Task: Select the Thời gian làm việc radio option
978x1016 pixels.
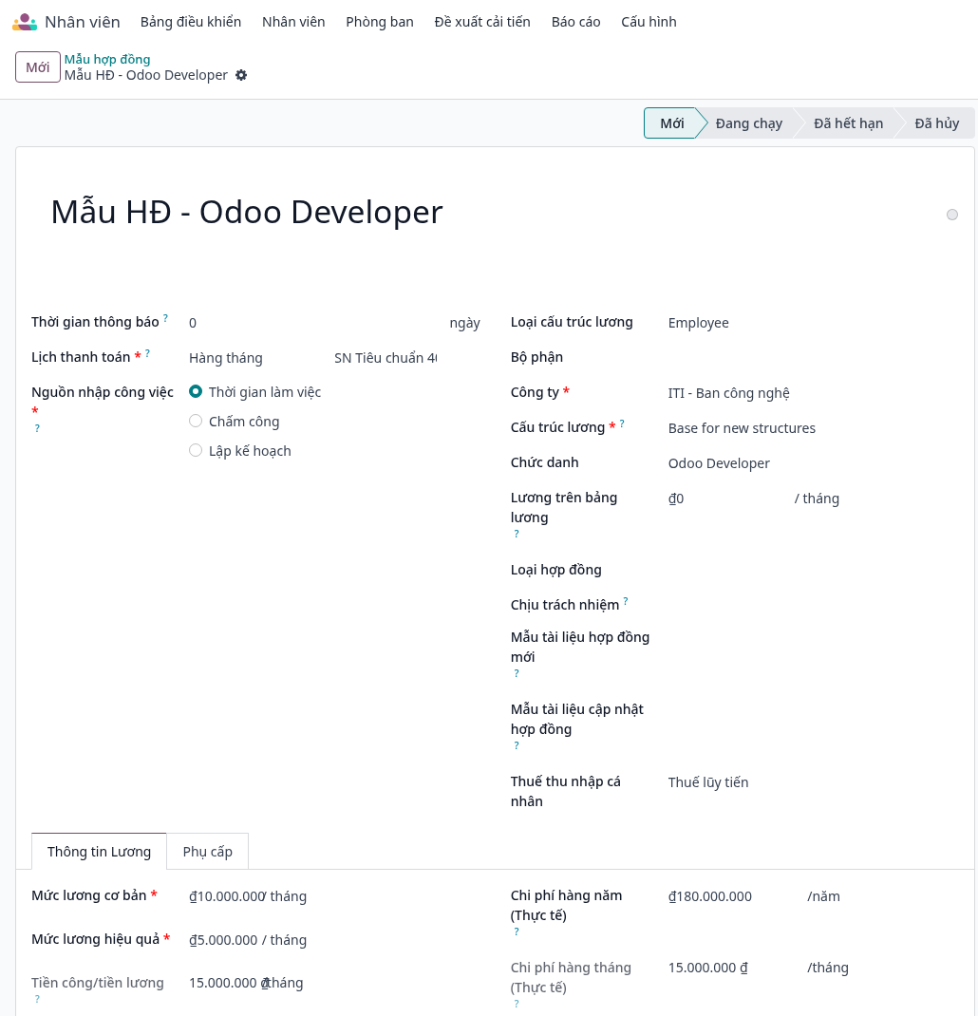Action: [x=195, y=391]
